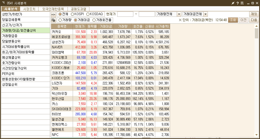Viewport: 260px width, 139px height.
Task: Sort by 신용비 column header
Action: [x=150, y=26]
